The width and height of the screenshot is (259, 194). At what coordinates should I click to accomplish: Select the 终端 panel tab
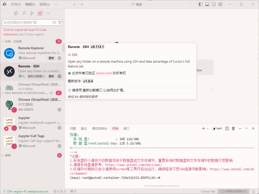[115, 129]
